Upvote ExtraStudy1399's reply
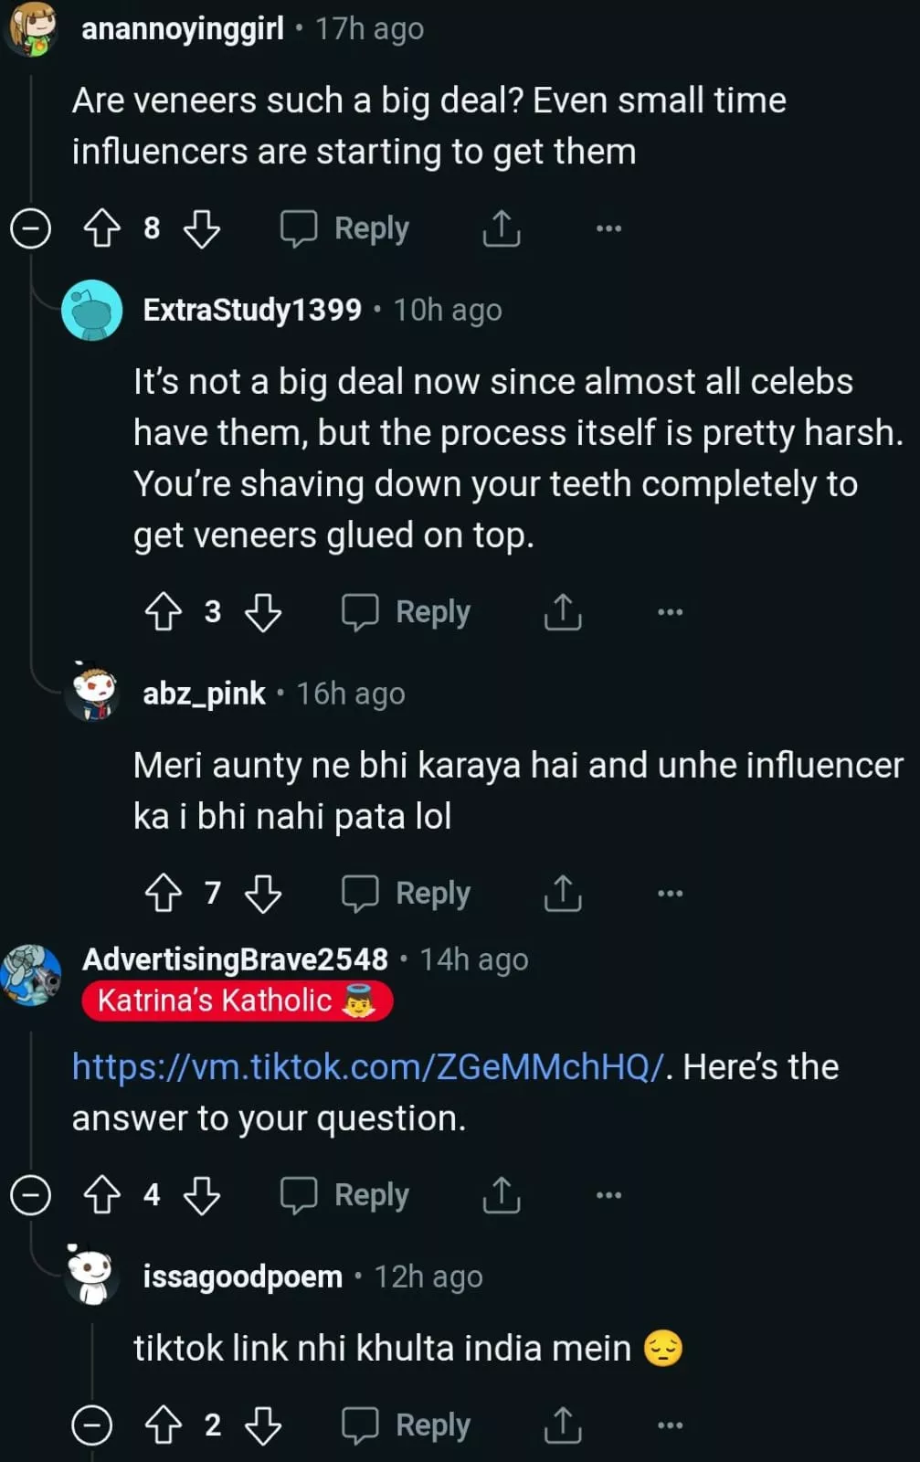This screenshot has width=920, height=1462. pyautogui.click(x=164, y=612)
